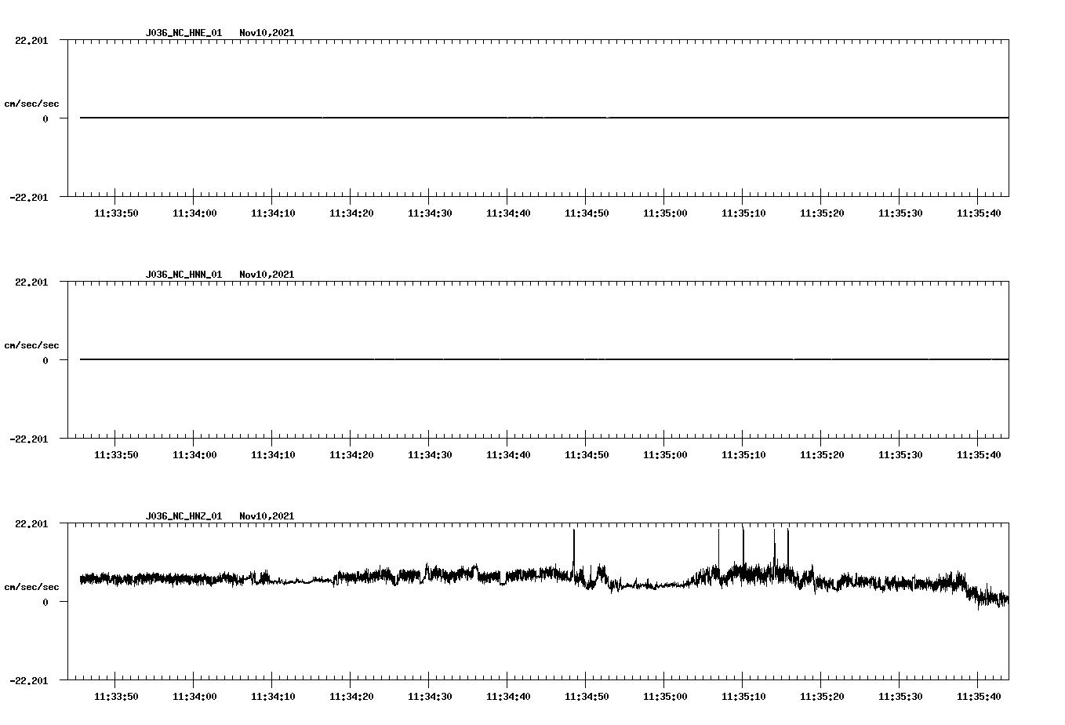Click the J036_NC_HNZ_01 plot title
Image resolution: width=1065 pixels, height=725 pixels.
coord(184,516)
